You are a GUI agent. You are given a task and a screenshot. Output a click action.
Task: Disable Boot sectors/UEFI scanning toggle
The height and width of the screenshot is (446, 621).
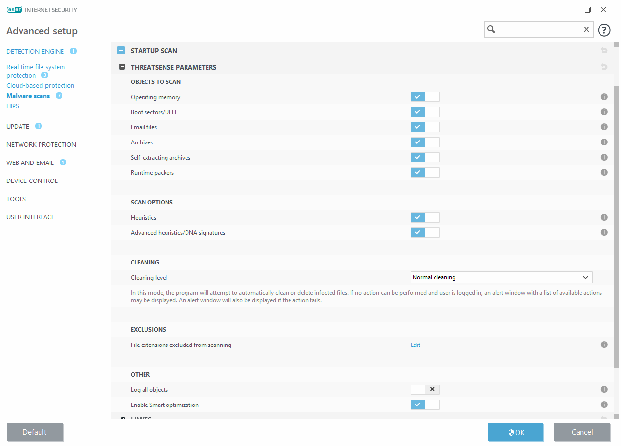point(425,112)
